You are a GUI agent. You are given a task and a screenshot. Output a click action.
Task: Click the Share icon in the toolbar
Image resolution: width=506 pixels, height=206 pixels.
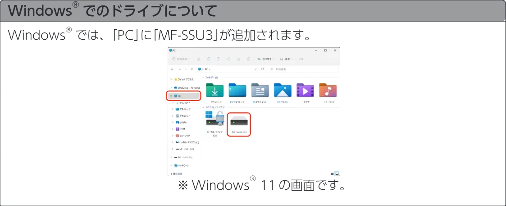click(x=238, y=59)
